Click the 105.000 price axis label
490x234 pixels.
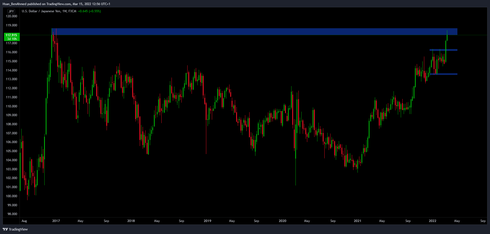point(11,151)
